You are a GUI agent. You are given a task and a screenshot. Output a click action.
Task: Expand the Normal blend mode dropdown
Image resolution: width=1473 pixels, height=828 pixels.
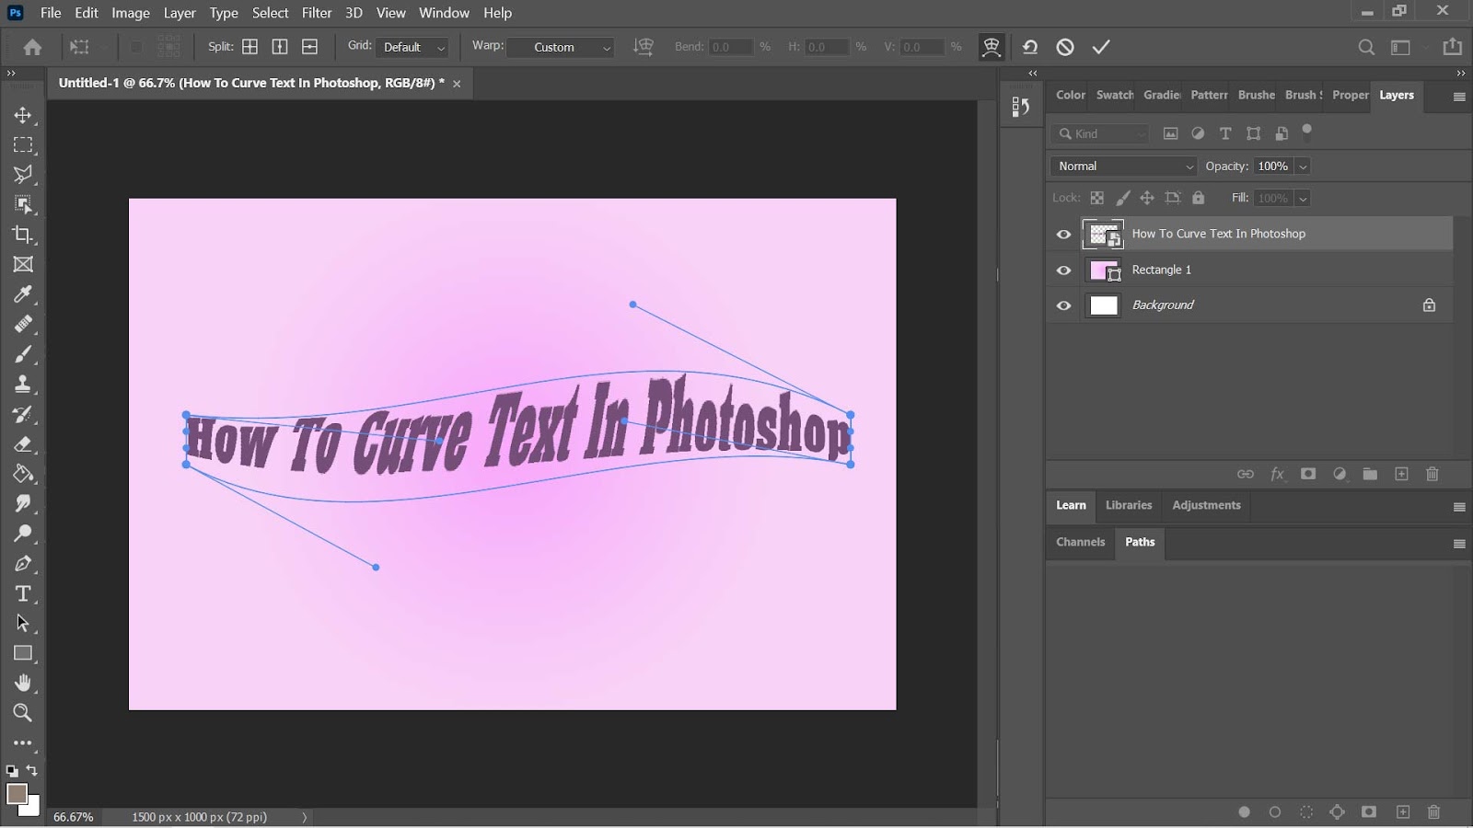click(1123, 167)
